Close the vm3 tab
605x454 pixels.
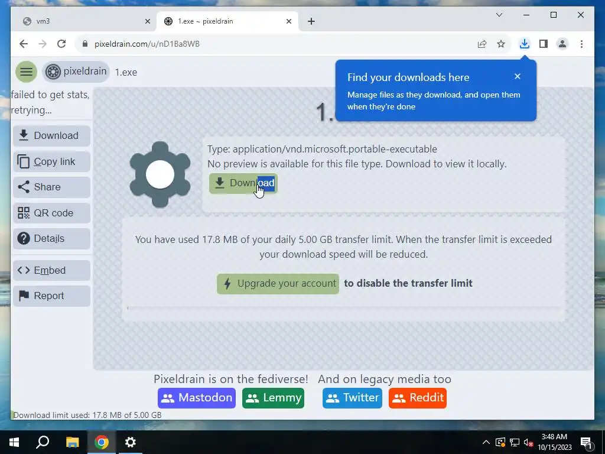[147, 22]
